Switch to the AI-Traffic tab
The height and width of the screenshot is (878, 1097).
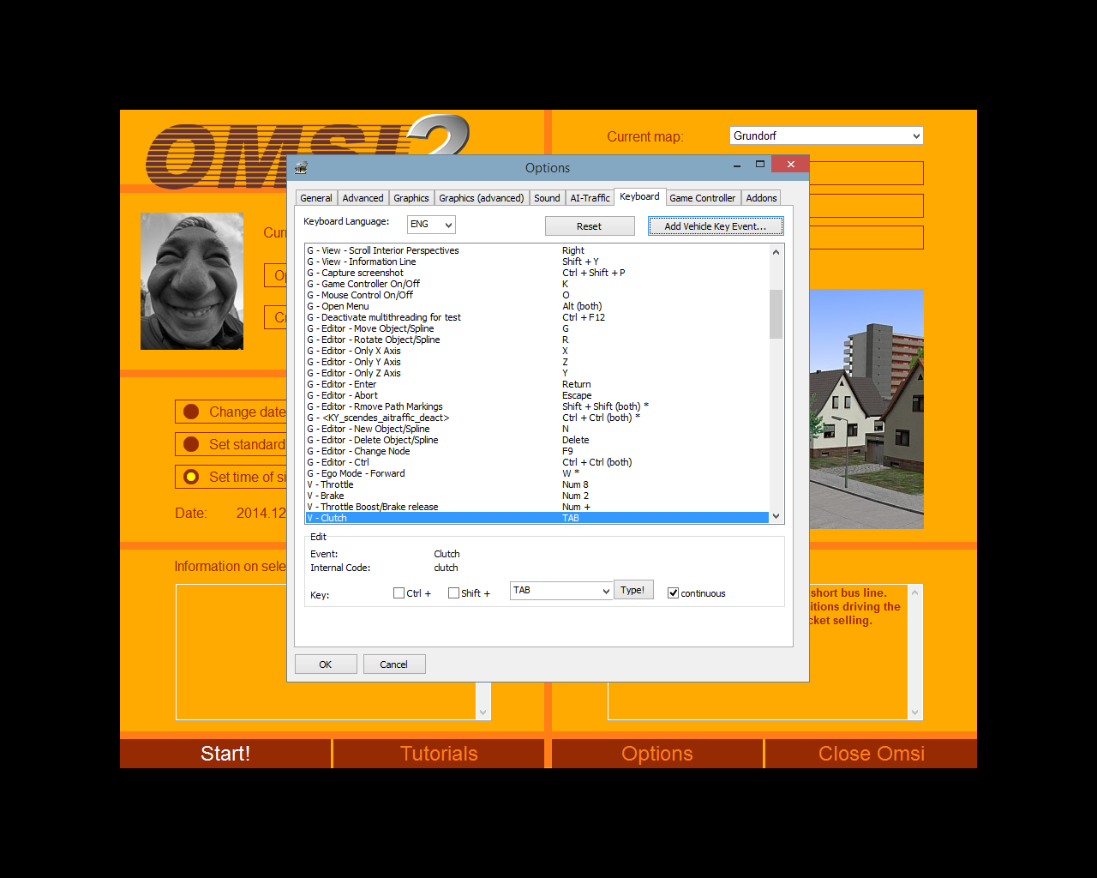coord(590,198)
